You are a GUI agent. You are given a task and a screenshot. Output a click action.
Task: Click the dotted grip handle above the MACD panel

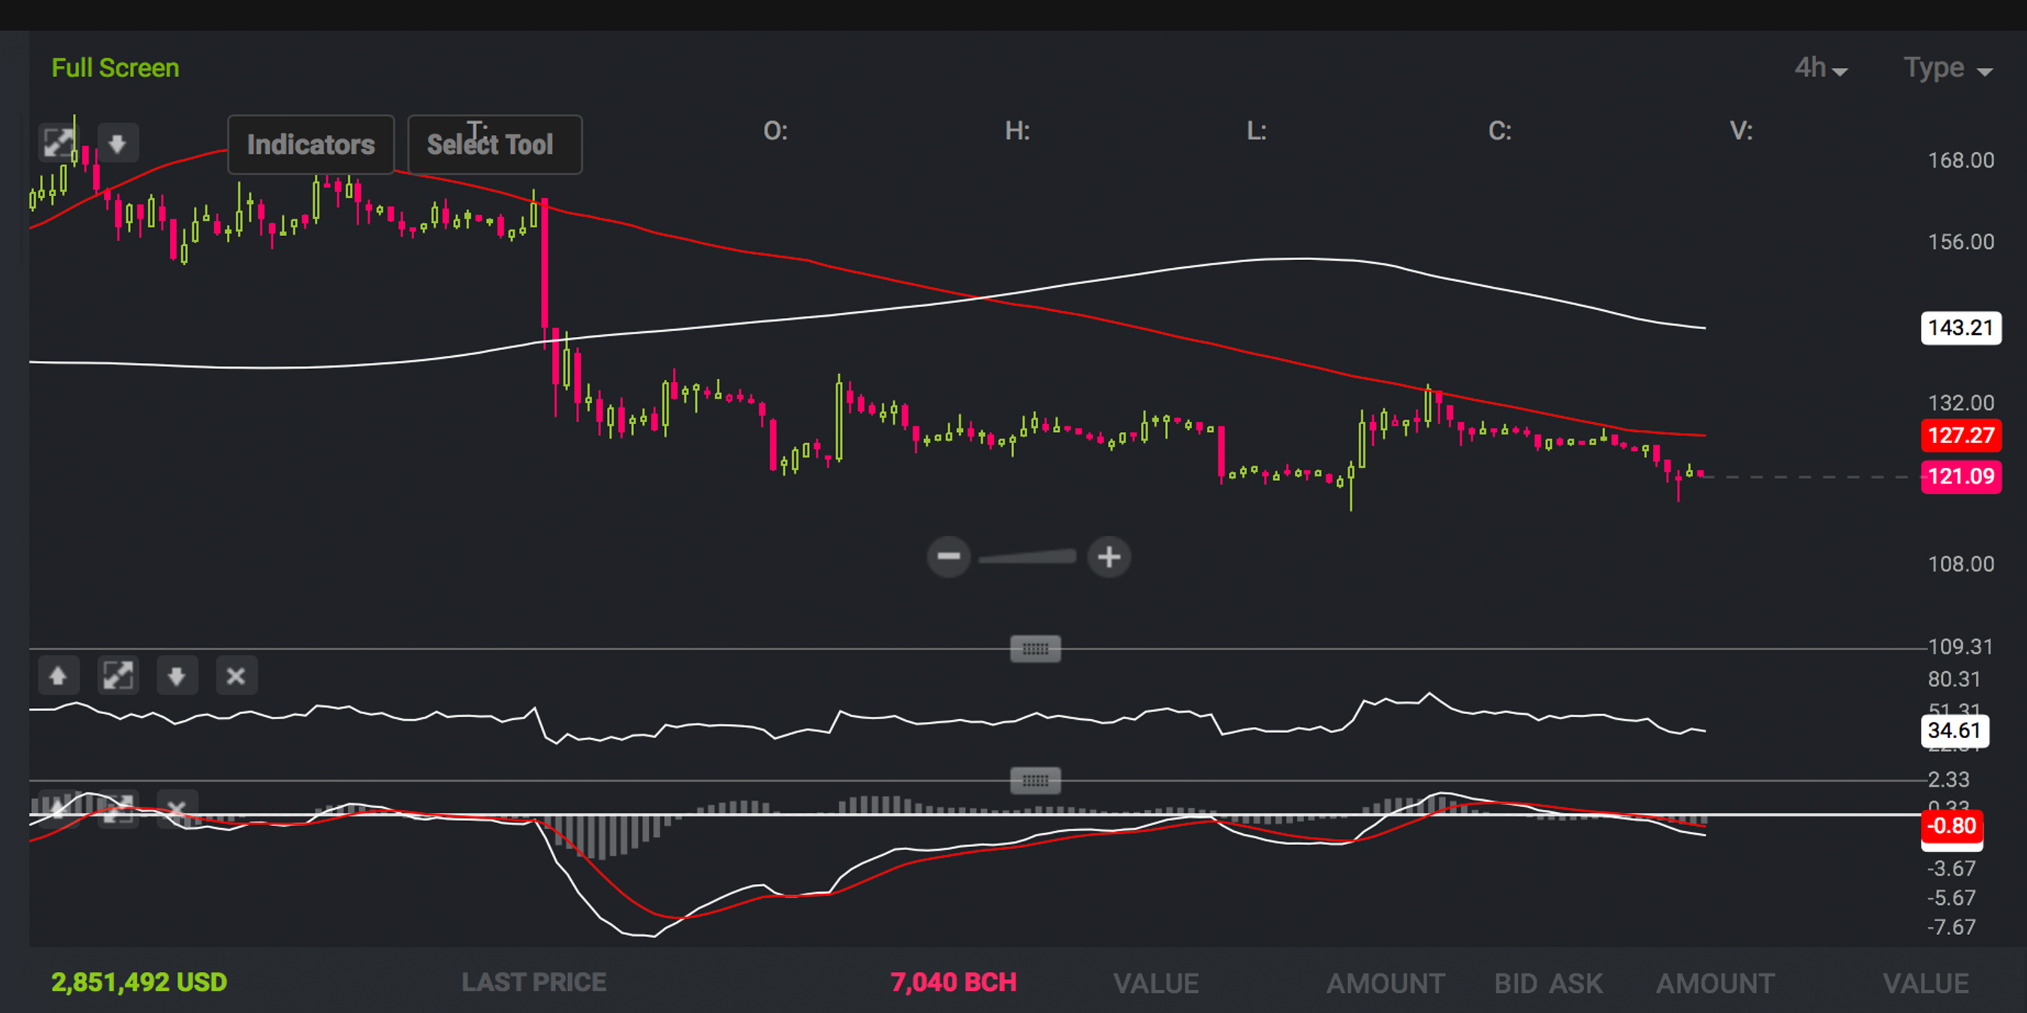tap(1036, 780)
